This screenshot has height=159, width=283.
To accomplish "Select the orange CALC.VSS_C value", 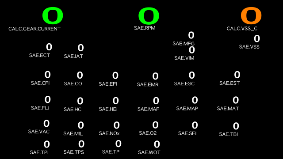I will tap(251, 16).
